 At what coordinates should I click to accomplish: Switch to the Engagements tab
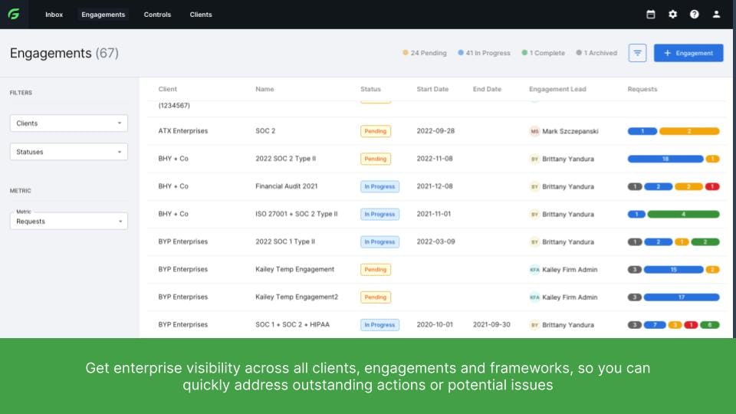click(103, 15)
